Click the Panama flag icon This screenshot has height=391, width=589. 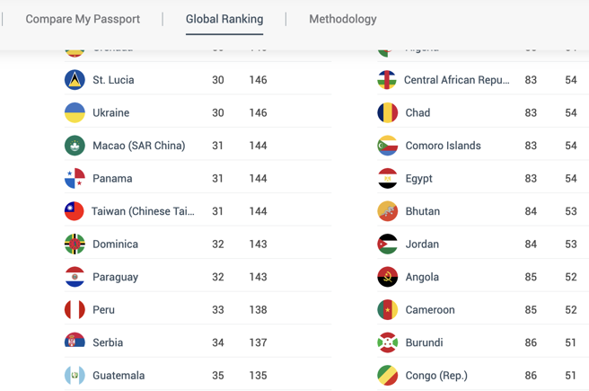click(x=75, y=179)
